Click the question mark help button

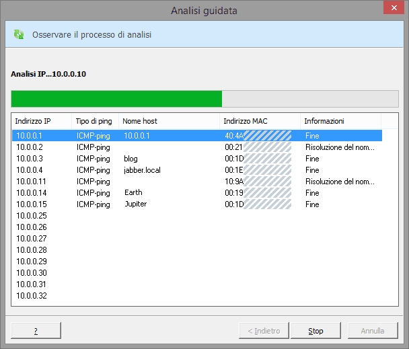[36, 331]
